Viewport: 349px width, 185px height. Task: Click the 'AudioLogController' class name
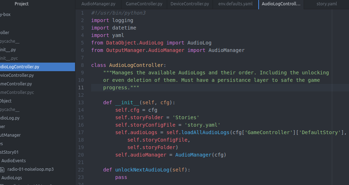point(136,65)
